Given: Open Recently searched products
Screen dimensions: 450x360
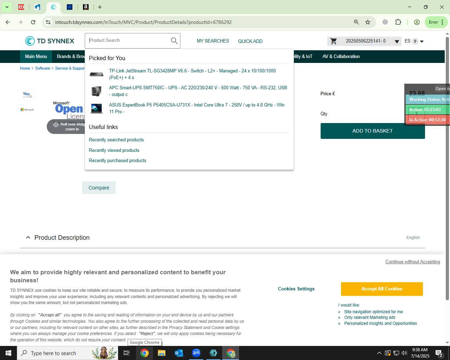Looking at the screenshot, I should coord(116,140).
